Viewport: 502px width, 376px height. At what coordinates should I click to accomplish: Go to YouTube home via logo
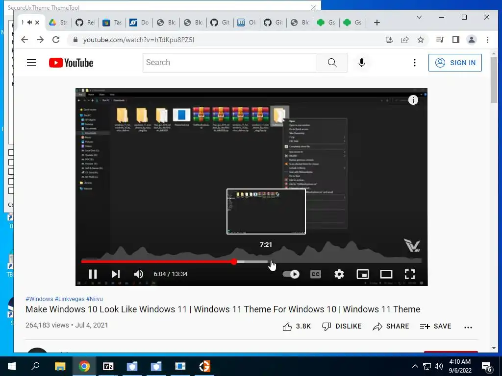71,63
